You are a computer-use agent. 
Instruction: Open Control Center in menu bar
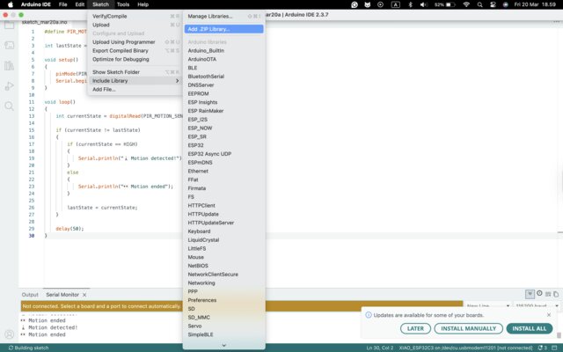click(493, 4)
